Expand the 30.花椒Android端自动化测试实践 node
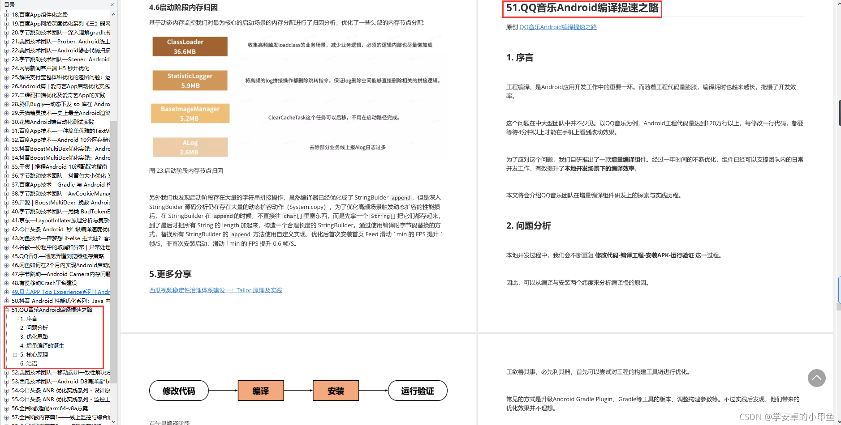This screenshot has height=425, width=841. (6, 122)
